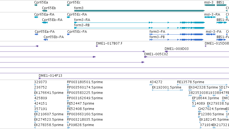Click EST label RP003663160.5prime
This screenshot has width=229, height=129.
pyautogui.click(x=85, y=114)
